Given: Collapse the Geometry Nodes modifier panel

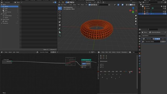Looking at the screenshot, I should (x=142, y=39).
